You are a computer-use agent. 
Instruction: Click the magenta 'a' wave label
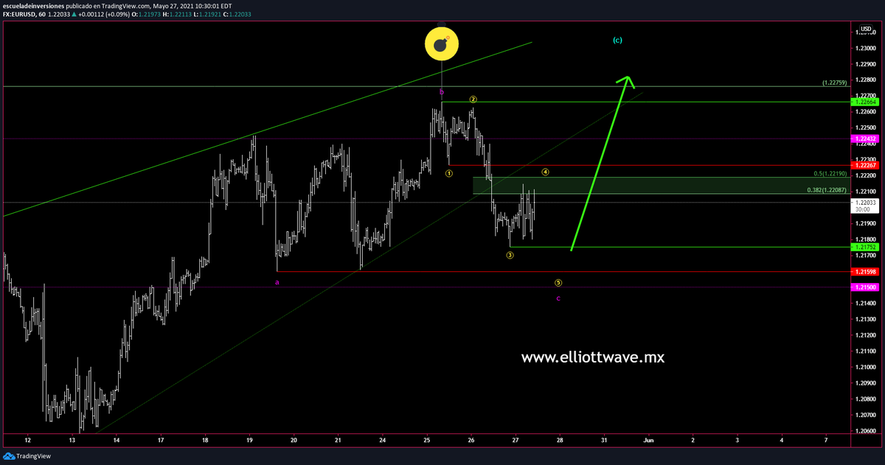(277, 282)
